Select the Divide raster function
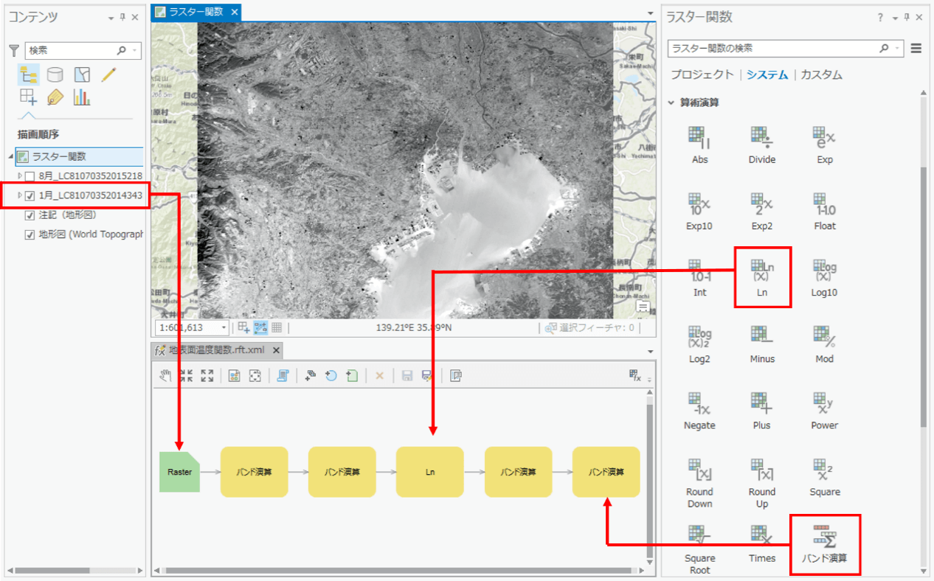The height and width of the screenshot is (581, 934). coord(762,138)
